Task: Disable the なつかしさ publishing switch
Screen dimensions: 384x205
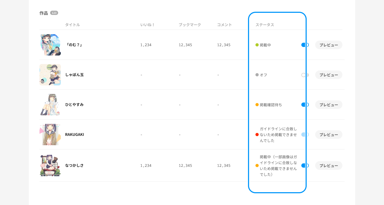Action: point(305,165)
